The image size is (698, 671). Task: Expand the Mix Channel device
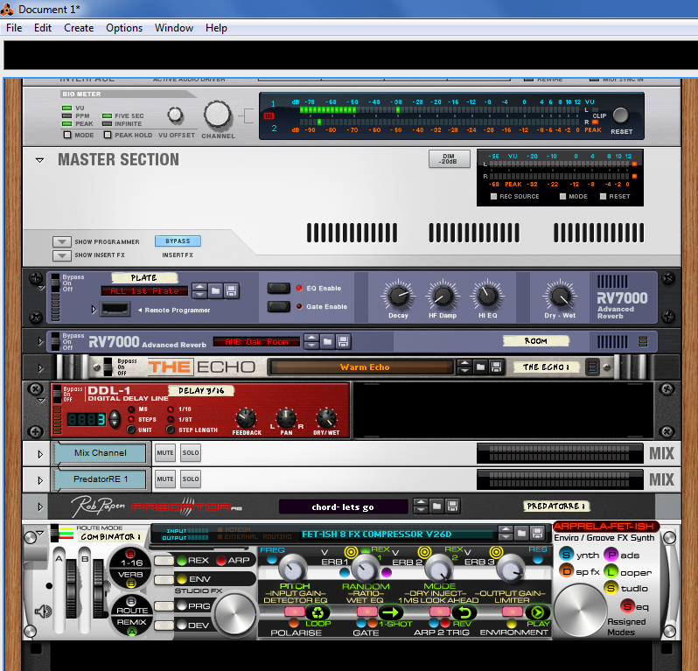pyautogui.click(x=40, y=454)
